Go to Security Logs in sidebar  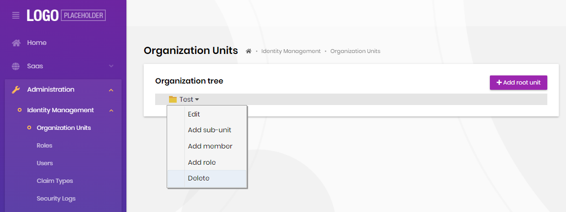coord(56,198)
